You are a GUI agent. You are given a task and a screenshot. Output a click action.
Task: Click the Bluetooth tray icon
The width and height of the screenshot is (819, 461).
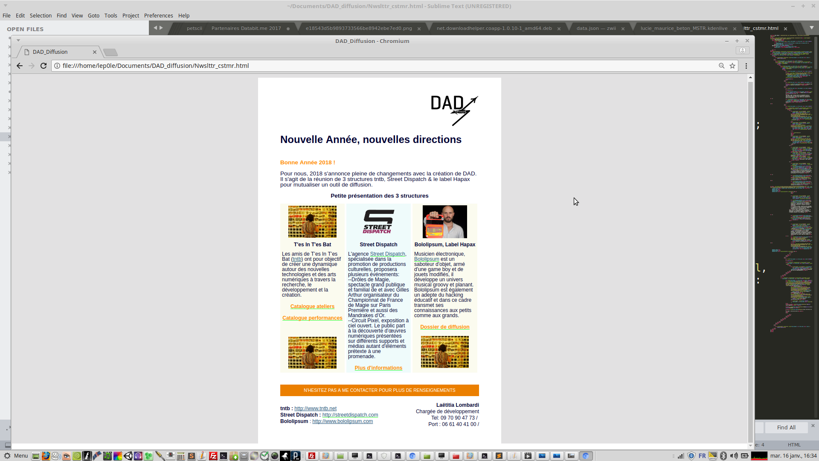click(723, 456)
